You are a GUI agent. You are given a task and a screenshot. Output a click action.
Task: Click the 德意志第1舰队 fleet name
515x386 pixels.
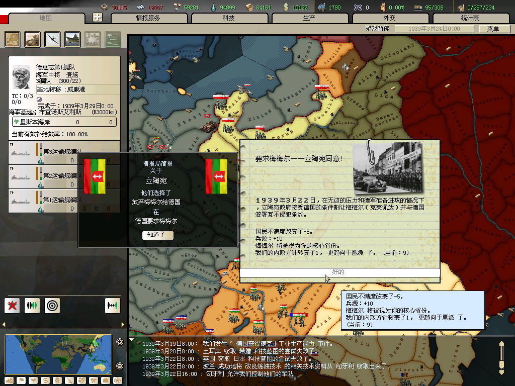(56, 67)
